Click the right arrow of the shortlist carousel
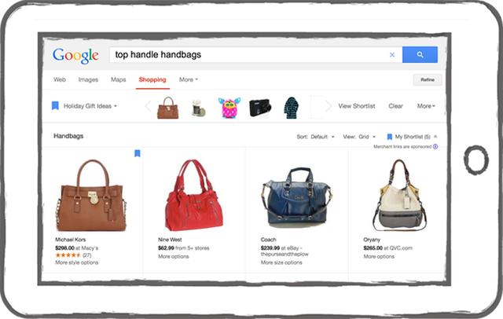This screenshot has width=503, height=319. (329, 106)
